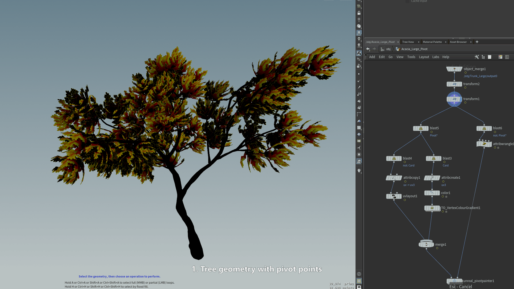Click the network list view icon
Image resolution: width=514 pixels, height=289 pixels.
pyautogui.click(x=490, y=57)
